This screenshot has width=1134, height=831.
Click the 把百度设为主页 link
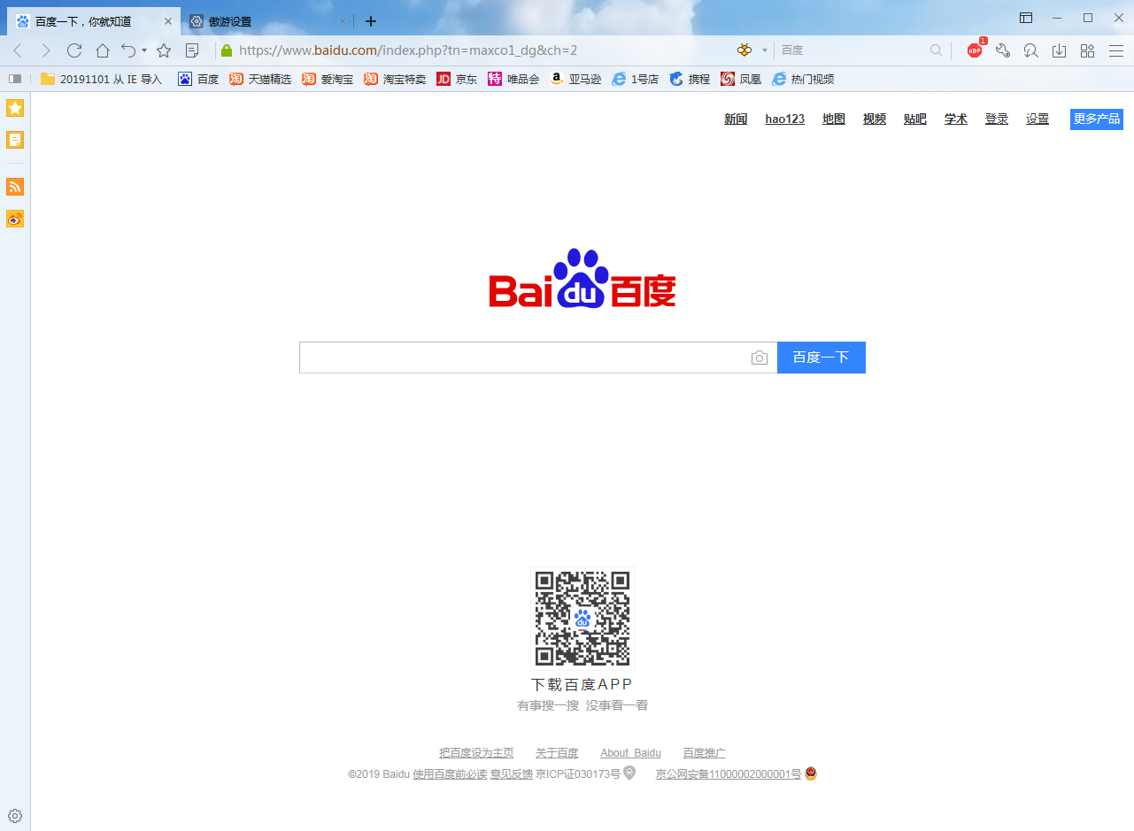(474, 752)
